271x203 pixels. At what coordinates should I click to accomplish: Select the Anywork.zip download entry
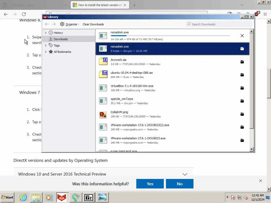172,62
